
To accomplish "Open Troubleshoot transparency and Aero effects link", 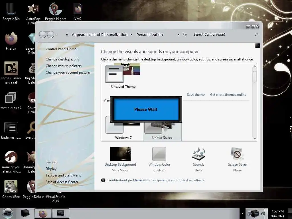I will pyautogui.click(x=155, y=180).
